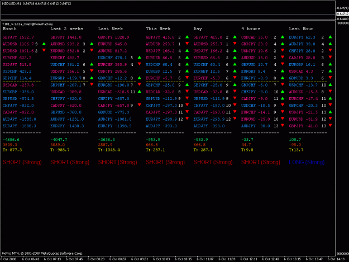Click the 6 Oct 14:19 time label
This screenshot has height=262, width=349.
(x=336, y=259)
